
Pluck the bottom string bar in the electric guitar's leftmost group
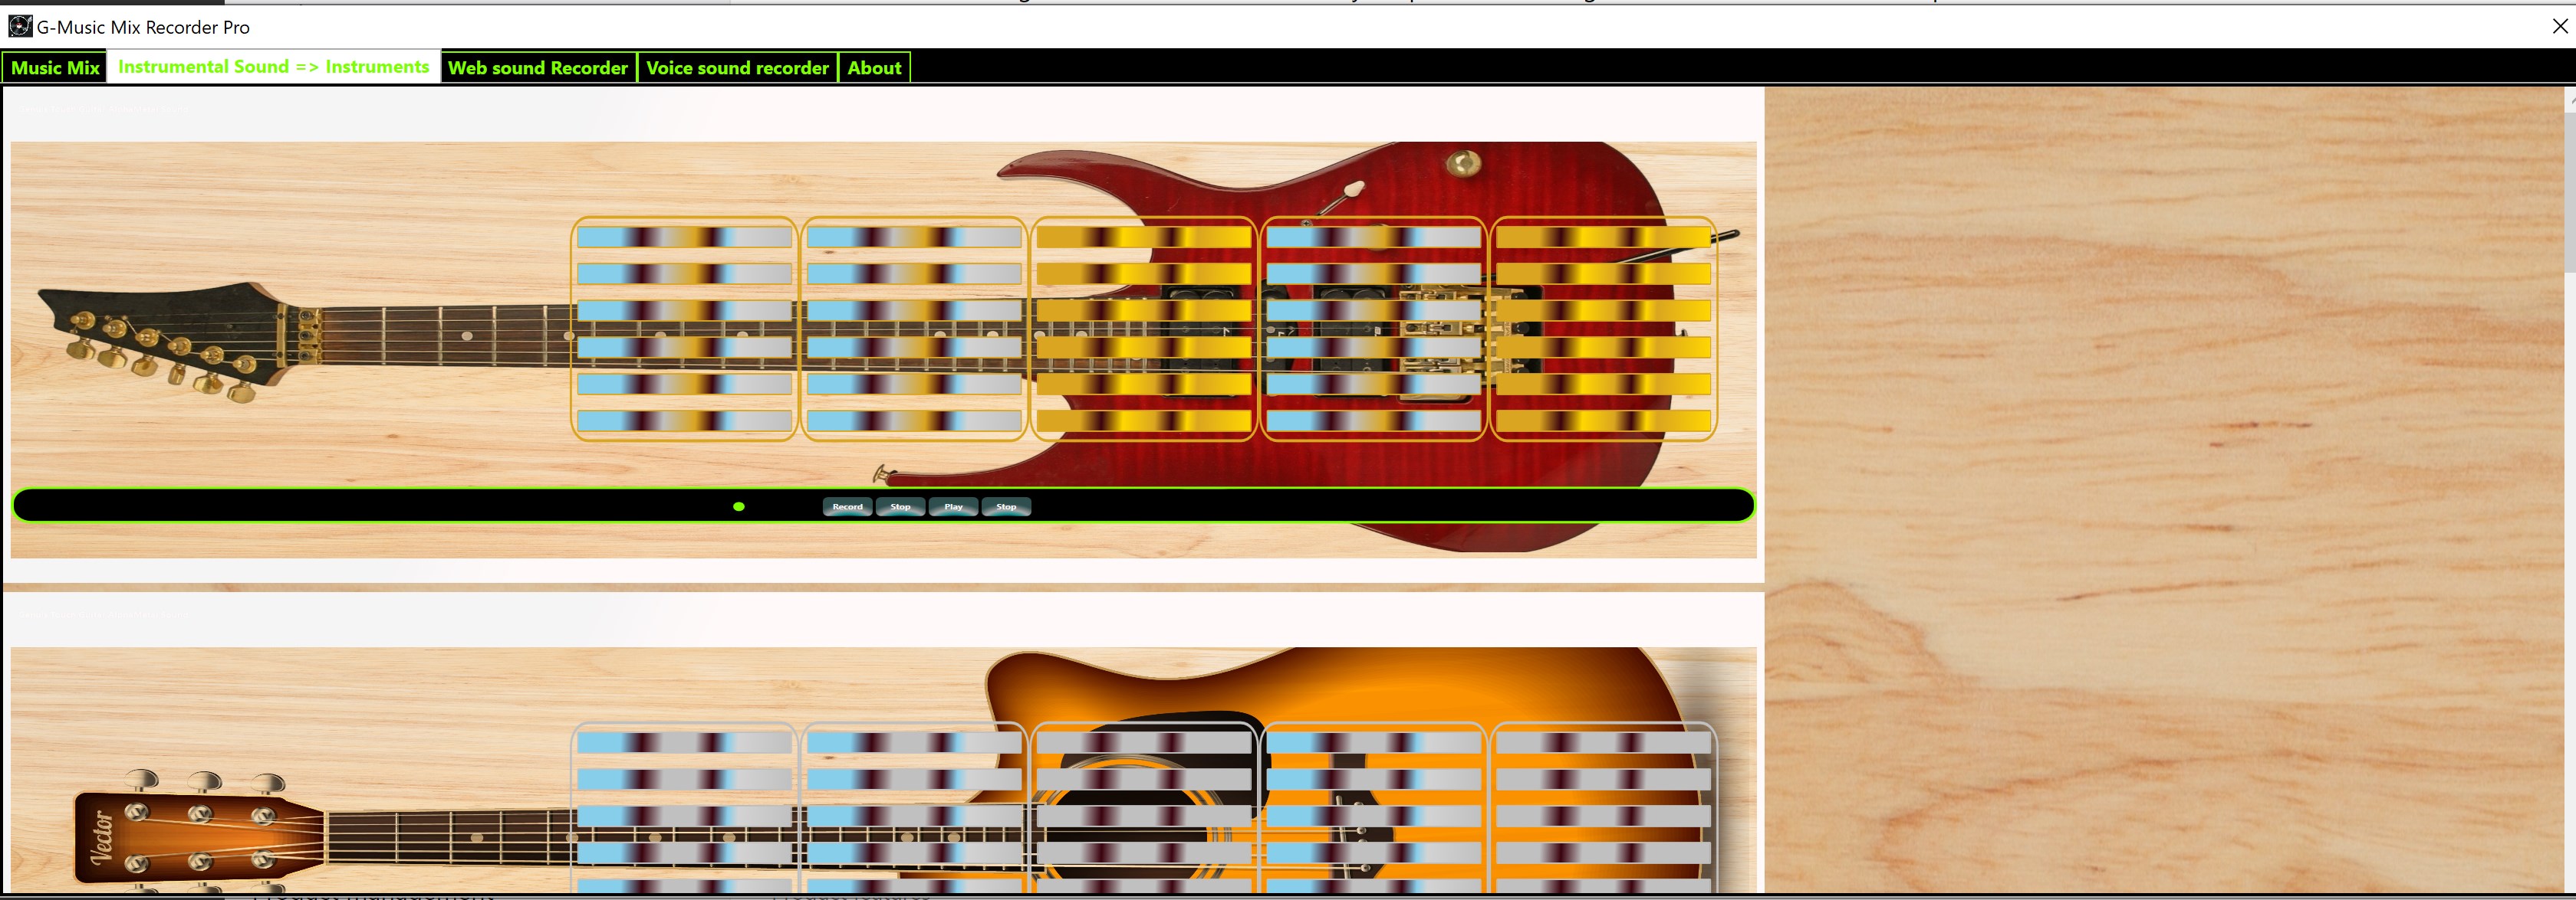(684, 421)
